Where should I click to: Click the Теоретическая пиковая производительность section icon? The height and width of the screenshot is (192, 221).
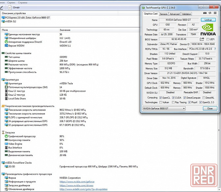[x=3, y=106]
